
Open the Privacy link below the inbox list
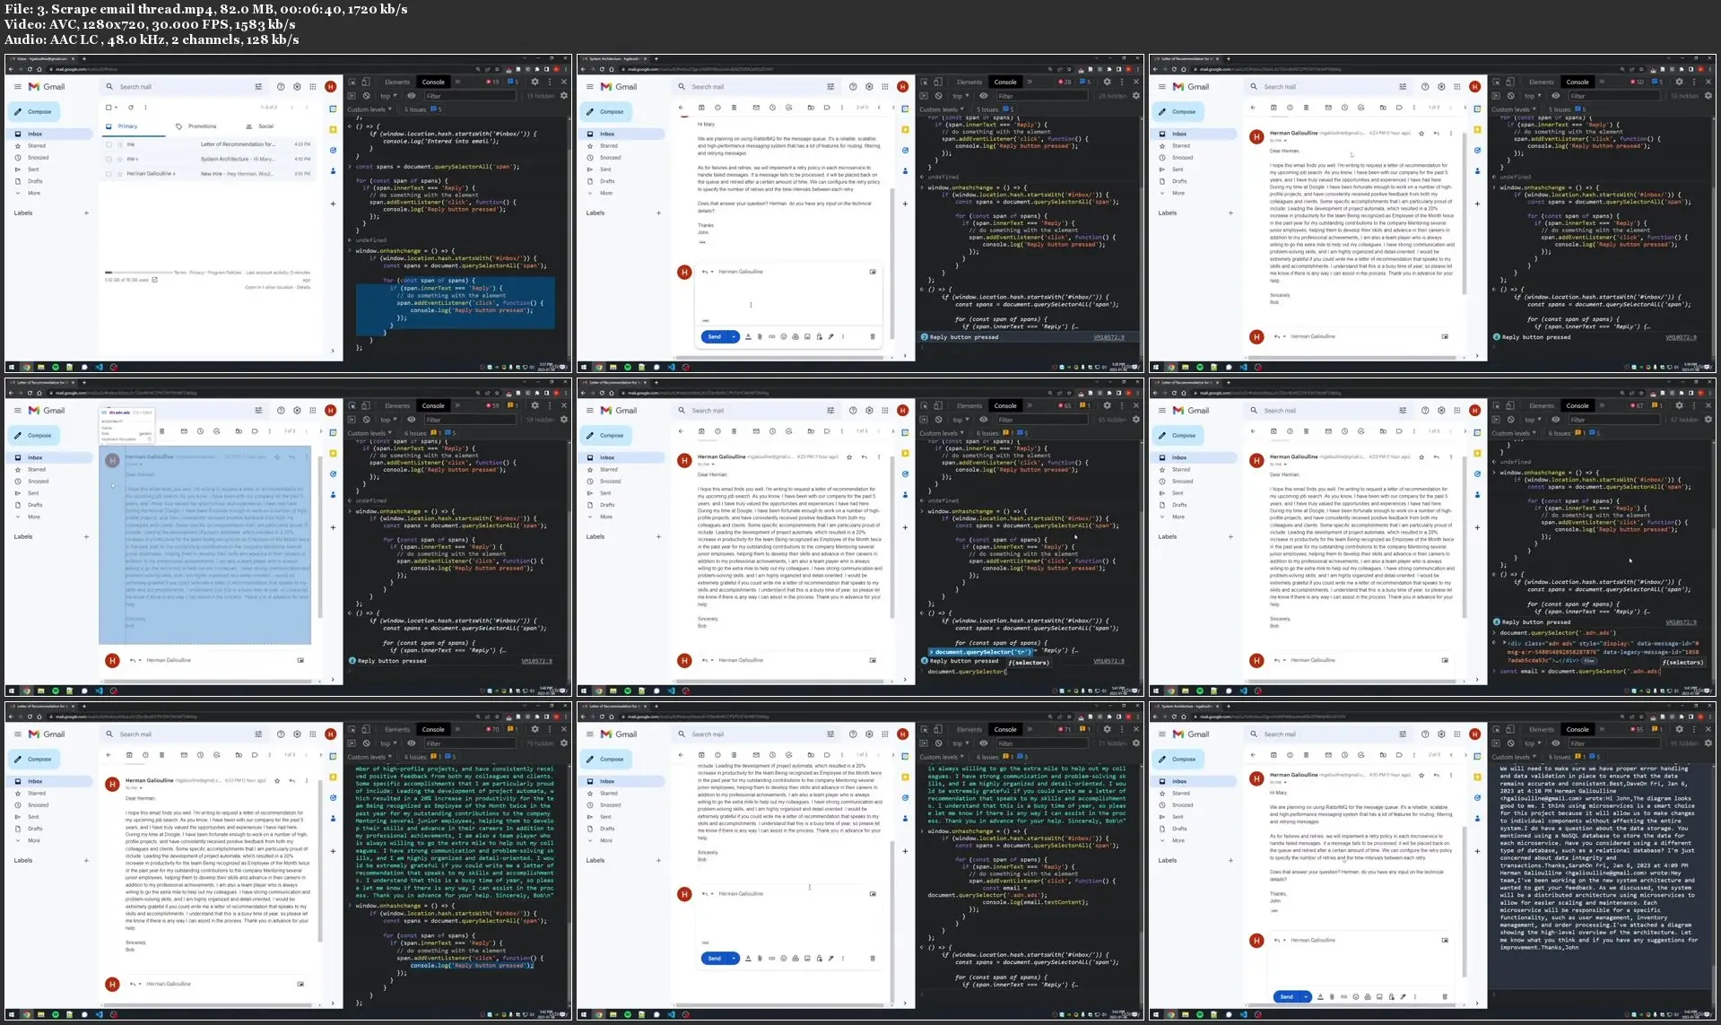(x=196, y=272)
